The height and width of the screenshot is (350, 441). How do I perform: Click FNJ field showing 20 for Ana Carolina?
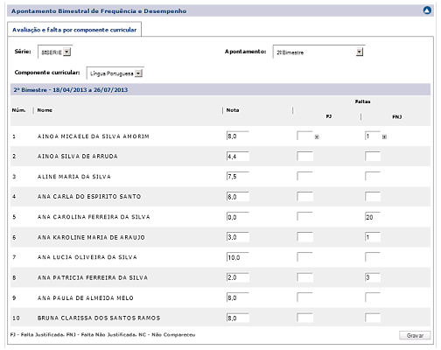click(x=373, y=217)
